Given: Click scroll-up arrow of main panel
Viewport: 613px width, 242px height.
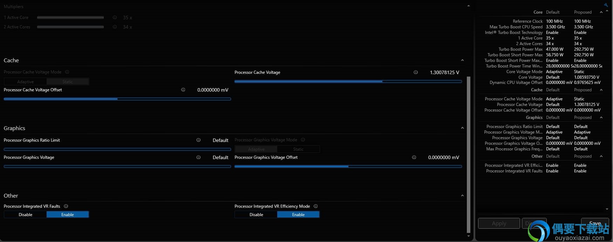Looking at the screenshot, I should point(469,6).
